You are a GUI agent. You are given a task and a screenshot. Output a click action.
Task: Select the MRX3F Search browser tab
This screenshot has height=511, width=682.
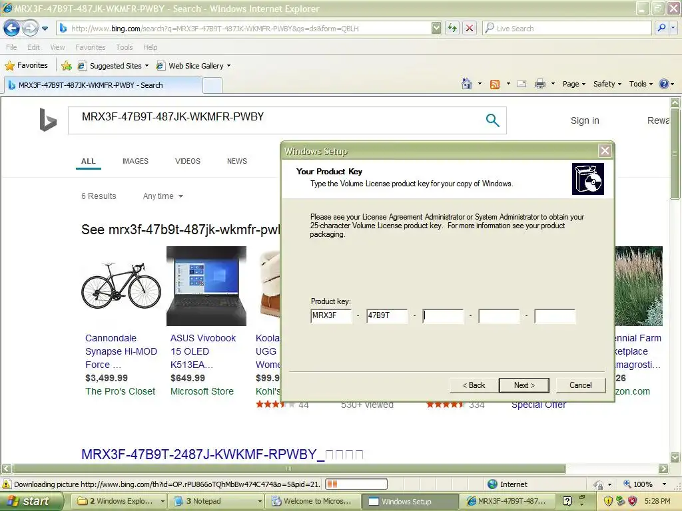(x=103, y=85)
